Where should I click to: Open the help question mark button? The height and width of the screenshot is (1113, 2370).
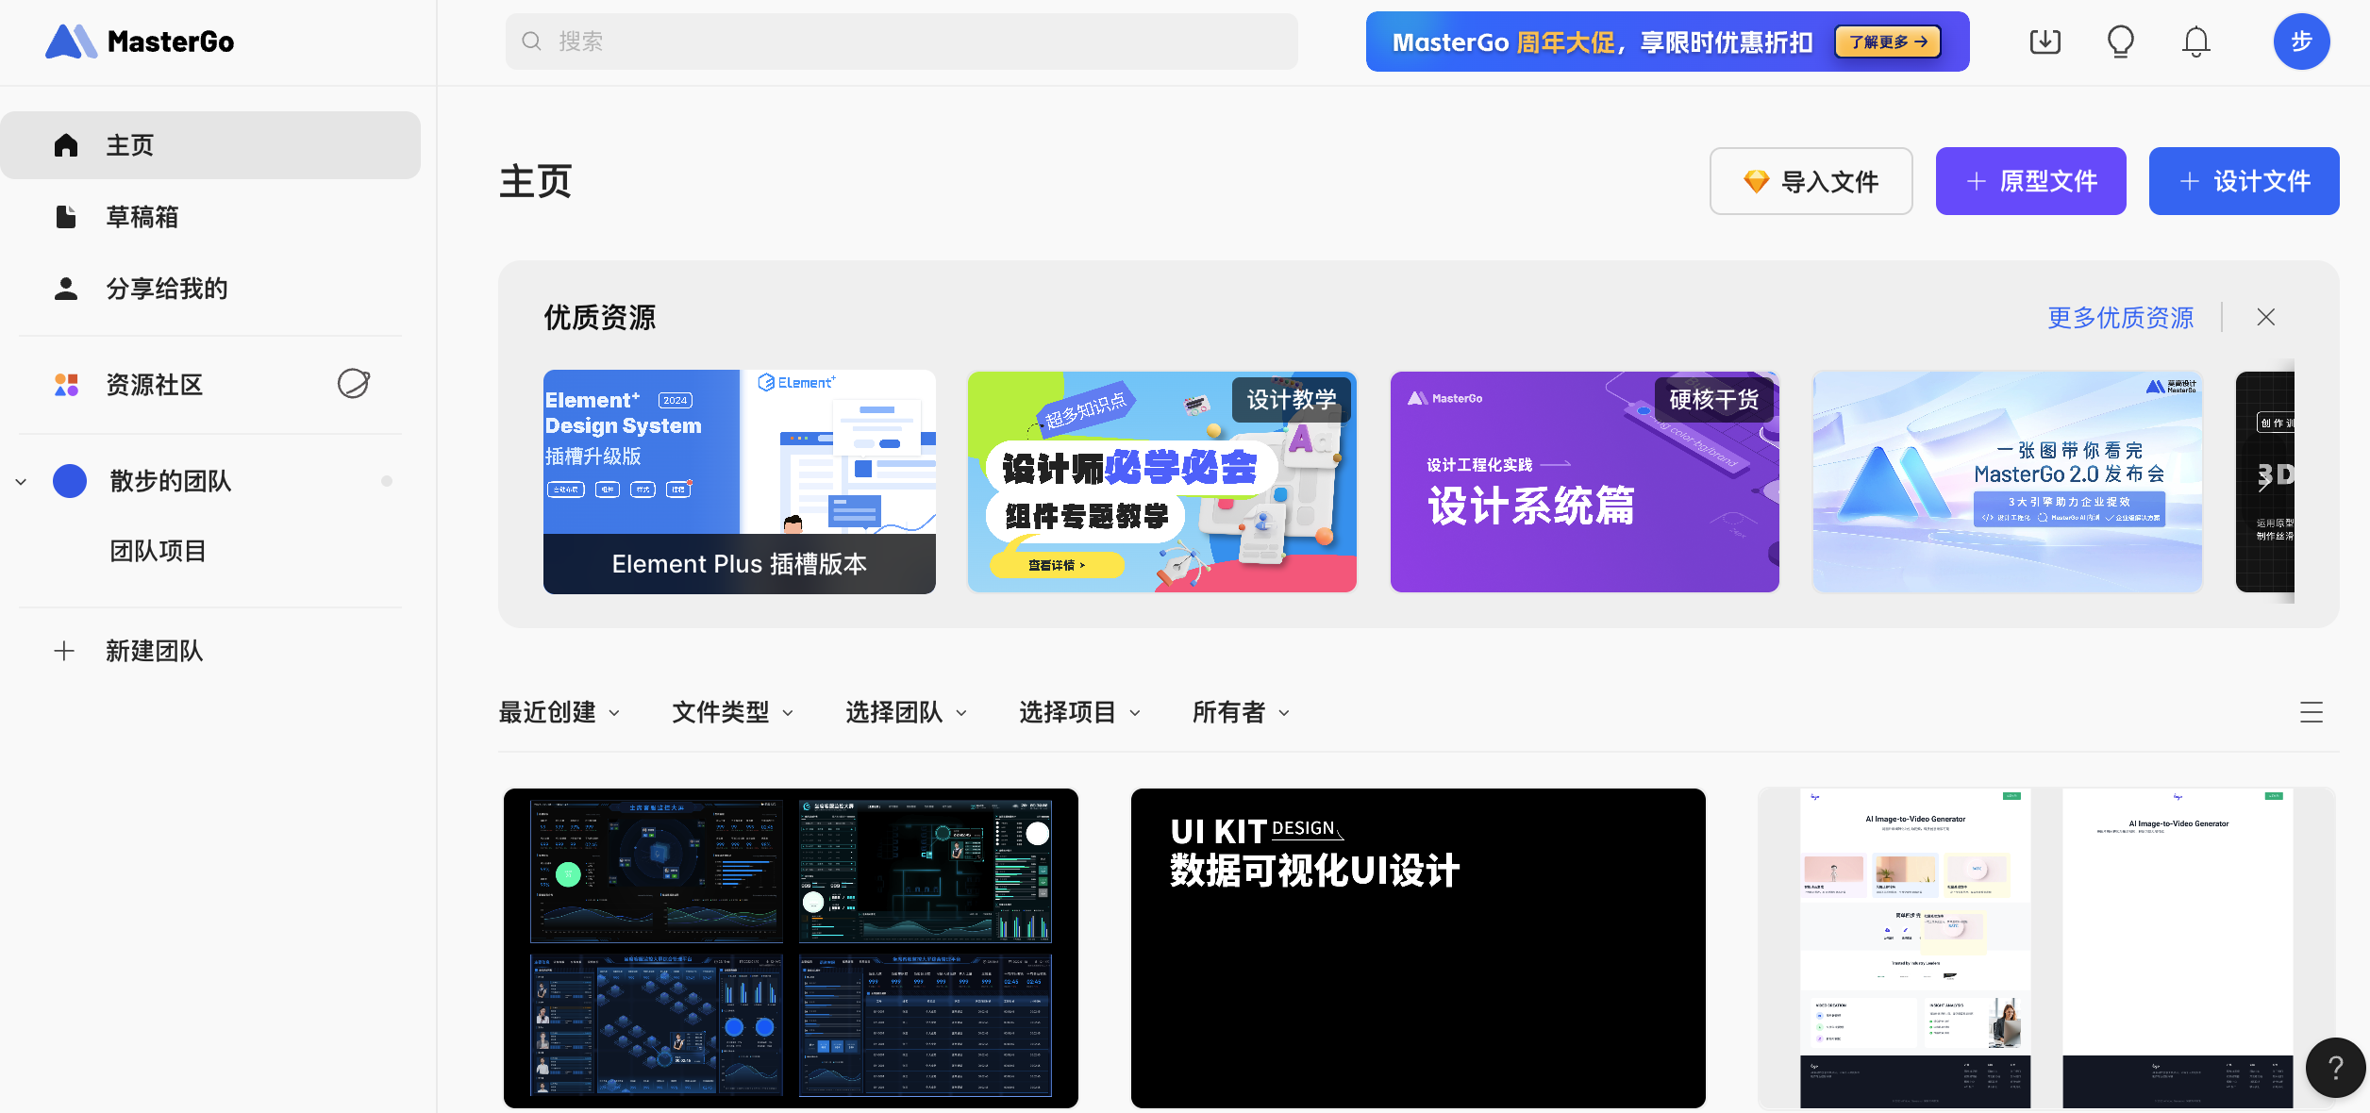point(2334,1068)
